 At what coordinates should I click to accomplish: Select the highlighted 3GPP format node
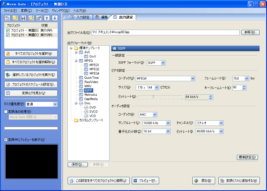coord(88,90)
